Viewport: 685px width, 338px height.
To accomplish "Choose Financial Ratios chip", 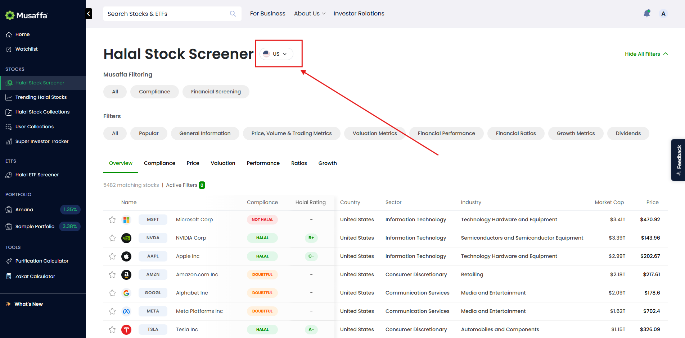I will 516,133.
